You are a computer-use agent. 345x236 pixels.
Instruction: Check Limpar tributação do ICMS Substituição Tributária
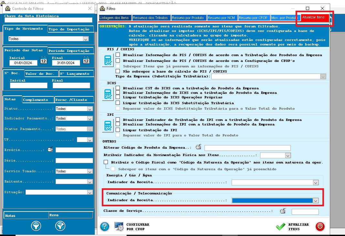(118, 103)
